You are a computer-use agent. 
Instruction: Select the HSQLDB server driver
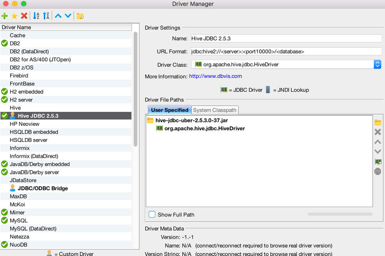(x=66, y=140)
